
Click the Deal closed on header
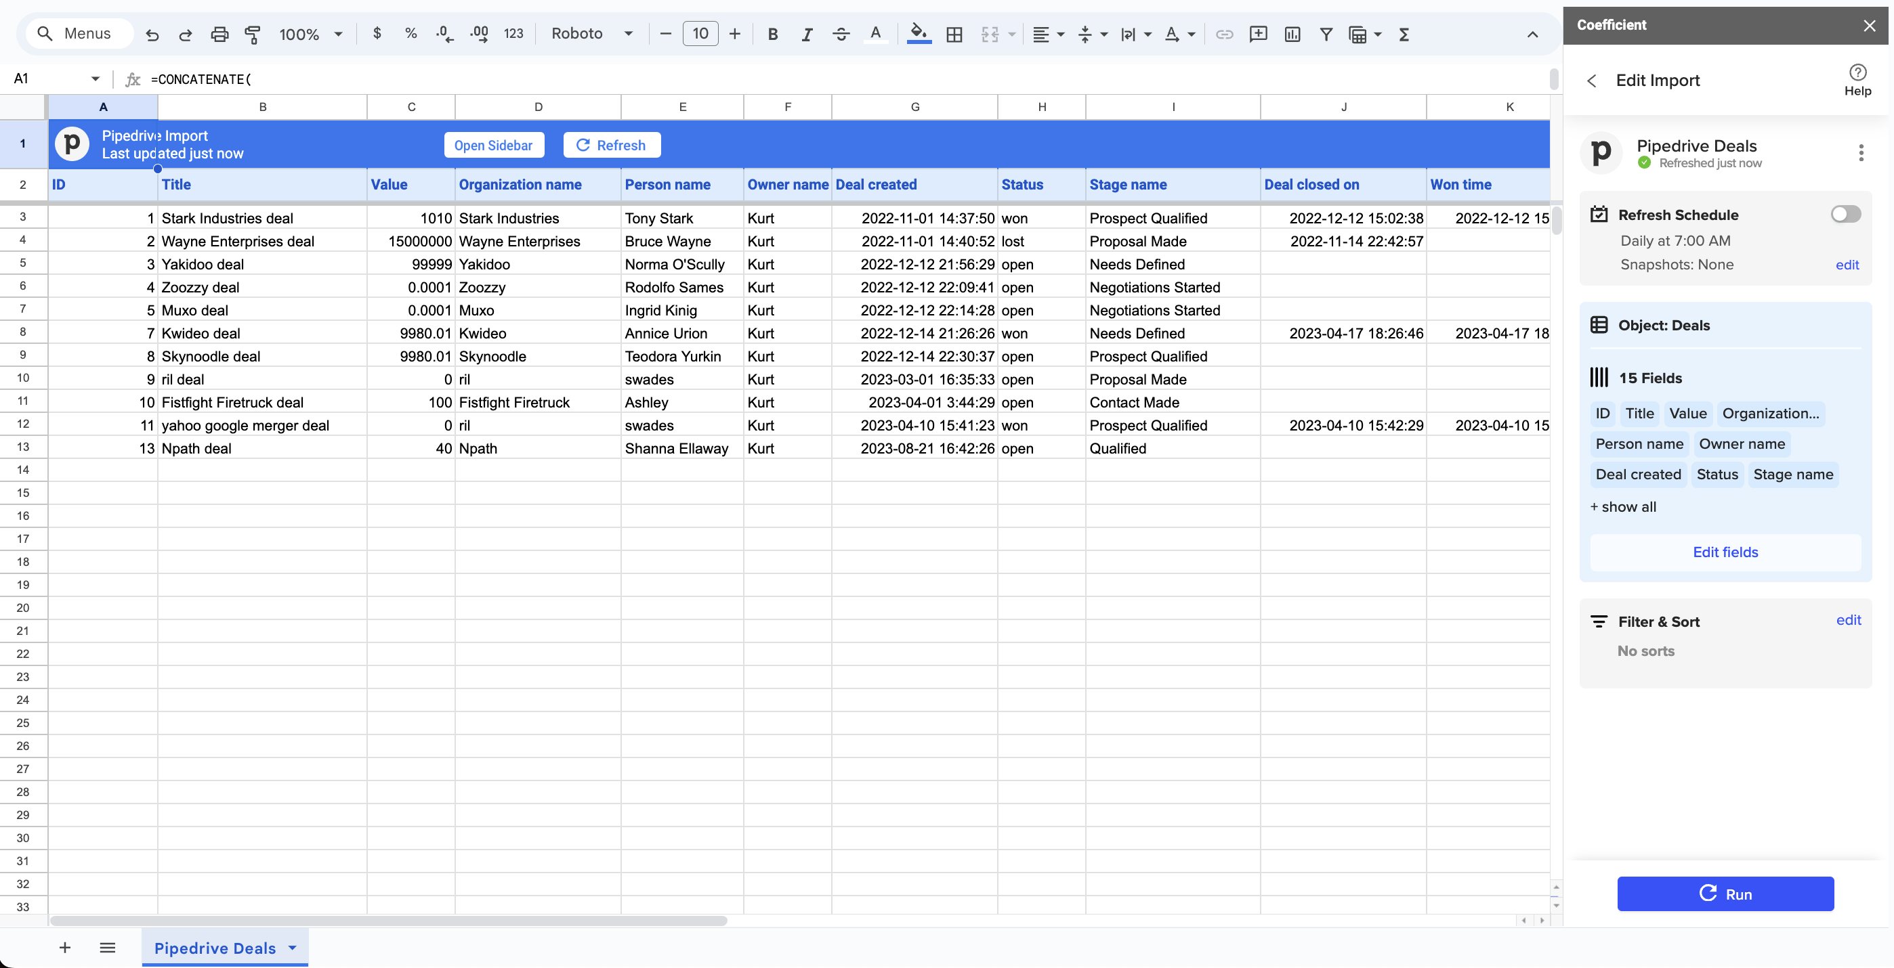[x=1343, y=183]
